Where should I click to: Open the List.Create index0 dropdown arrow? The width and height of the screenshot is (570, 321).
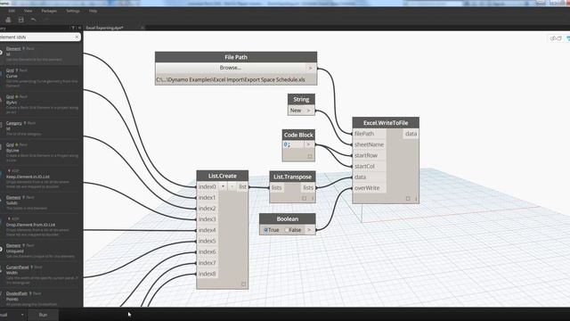(x=223, y=186)
